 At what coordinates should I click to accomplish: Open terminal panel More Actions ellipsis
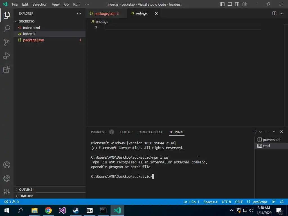coord(267,132)
